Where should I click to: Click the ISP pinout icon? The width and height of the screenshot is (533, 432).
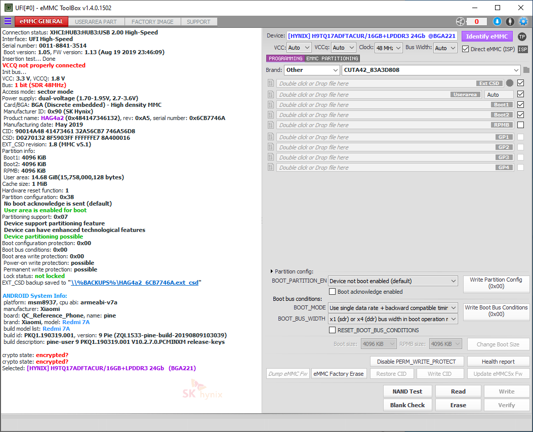(522, 49)
